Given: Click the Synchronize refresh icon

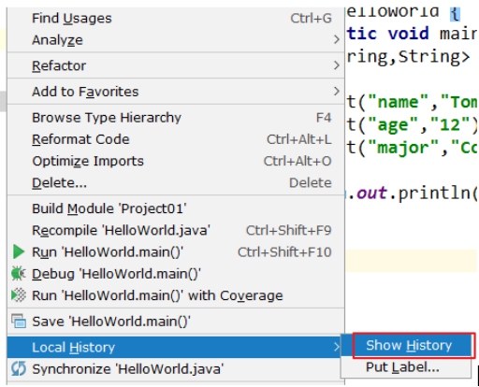Looking at the screenshot, I should (x=19, y=369).
